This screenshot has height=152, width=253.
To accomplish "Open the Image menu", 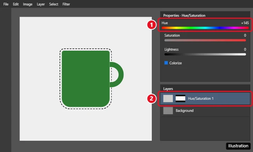I will click(x=28, y=4).
